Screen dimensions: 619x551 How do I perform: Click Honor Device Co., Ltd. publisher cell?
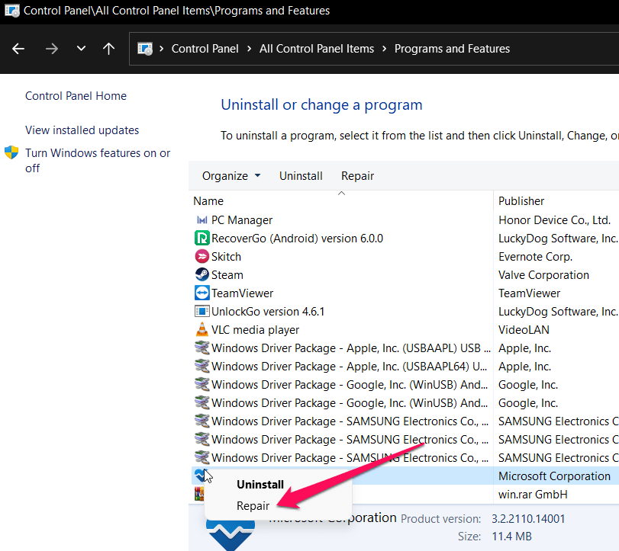coord(554,220)
